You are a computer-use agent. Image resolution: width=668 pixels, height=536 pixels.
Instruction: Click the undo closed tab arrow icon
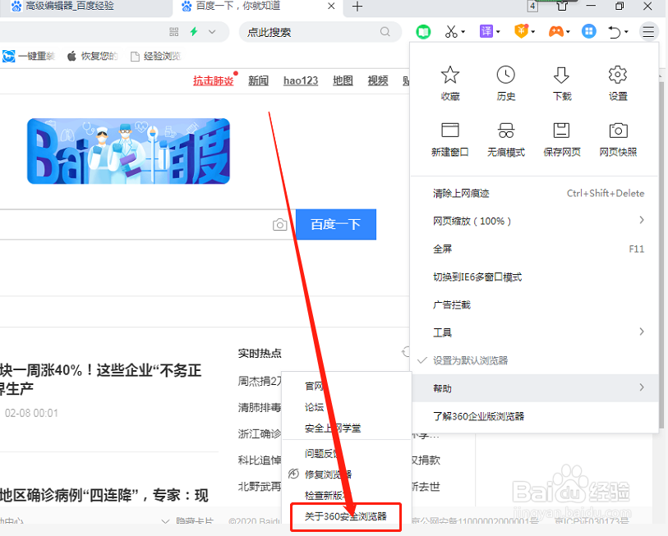(x=615, y=32)
